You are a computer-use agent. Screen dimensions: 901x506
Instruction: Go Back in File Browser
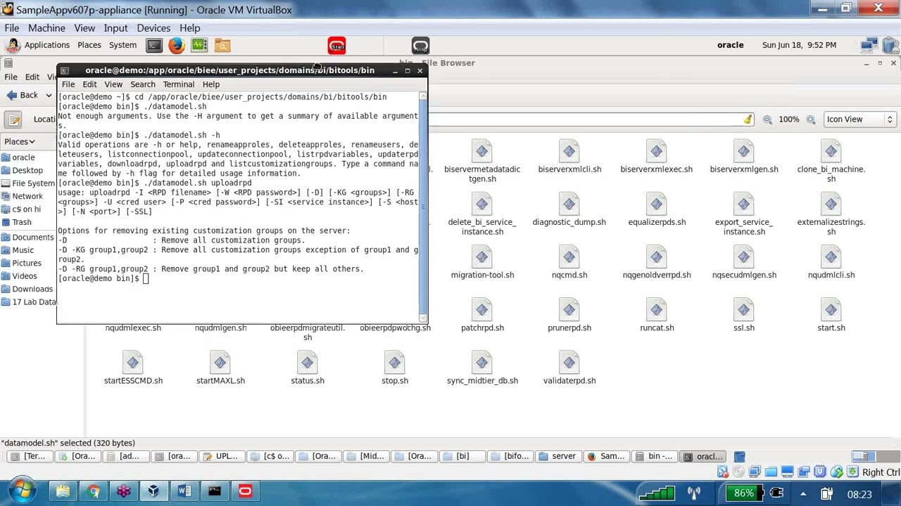tap(23, 96)
